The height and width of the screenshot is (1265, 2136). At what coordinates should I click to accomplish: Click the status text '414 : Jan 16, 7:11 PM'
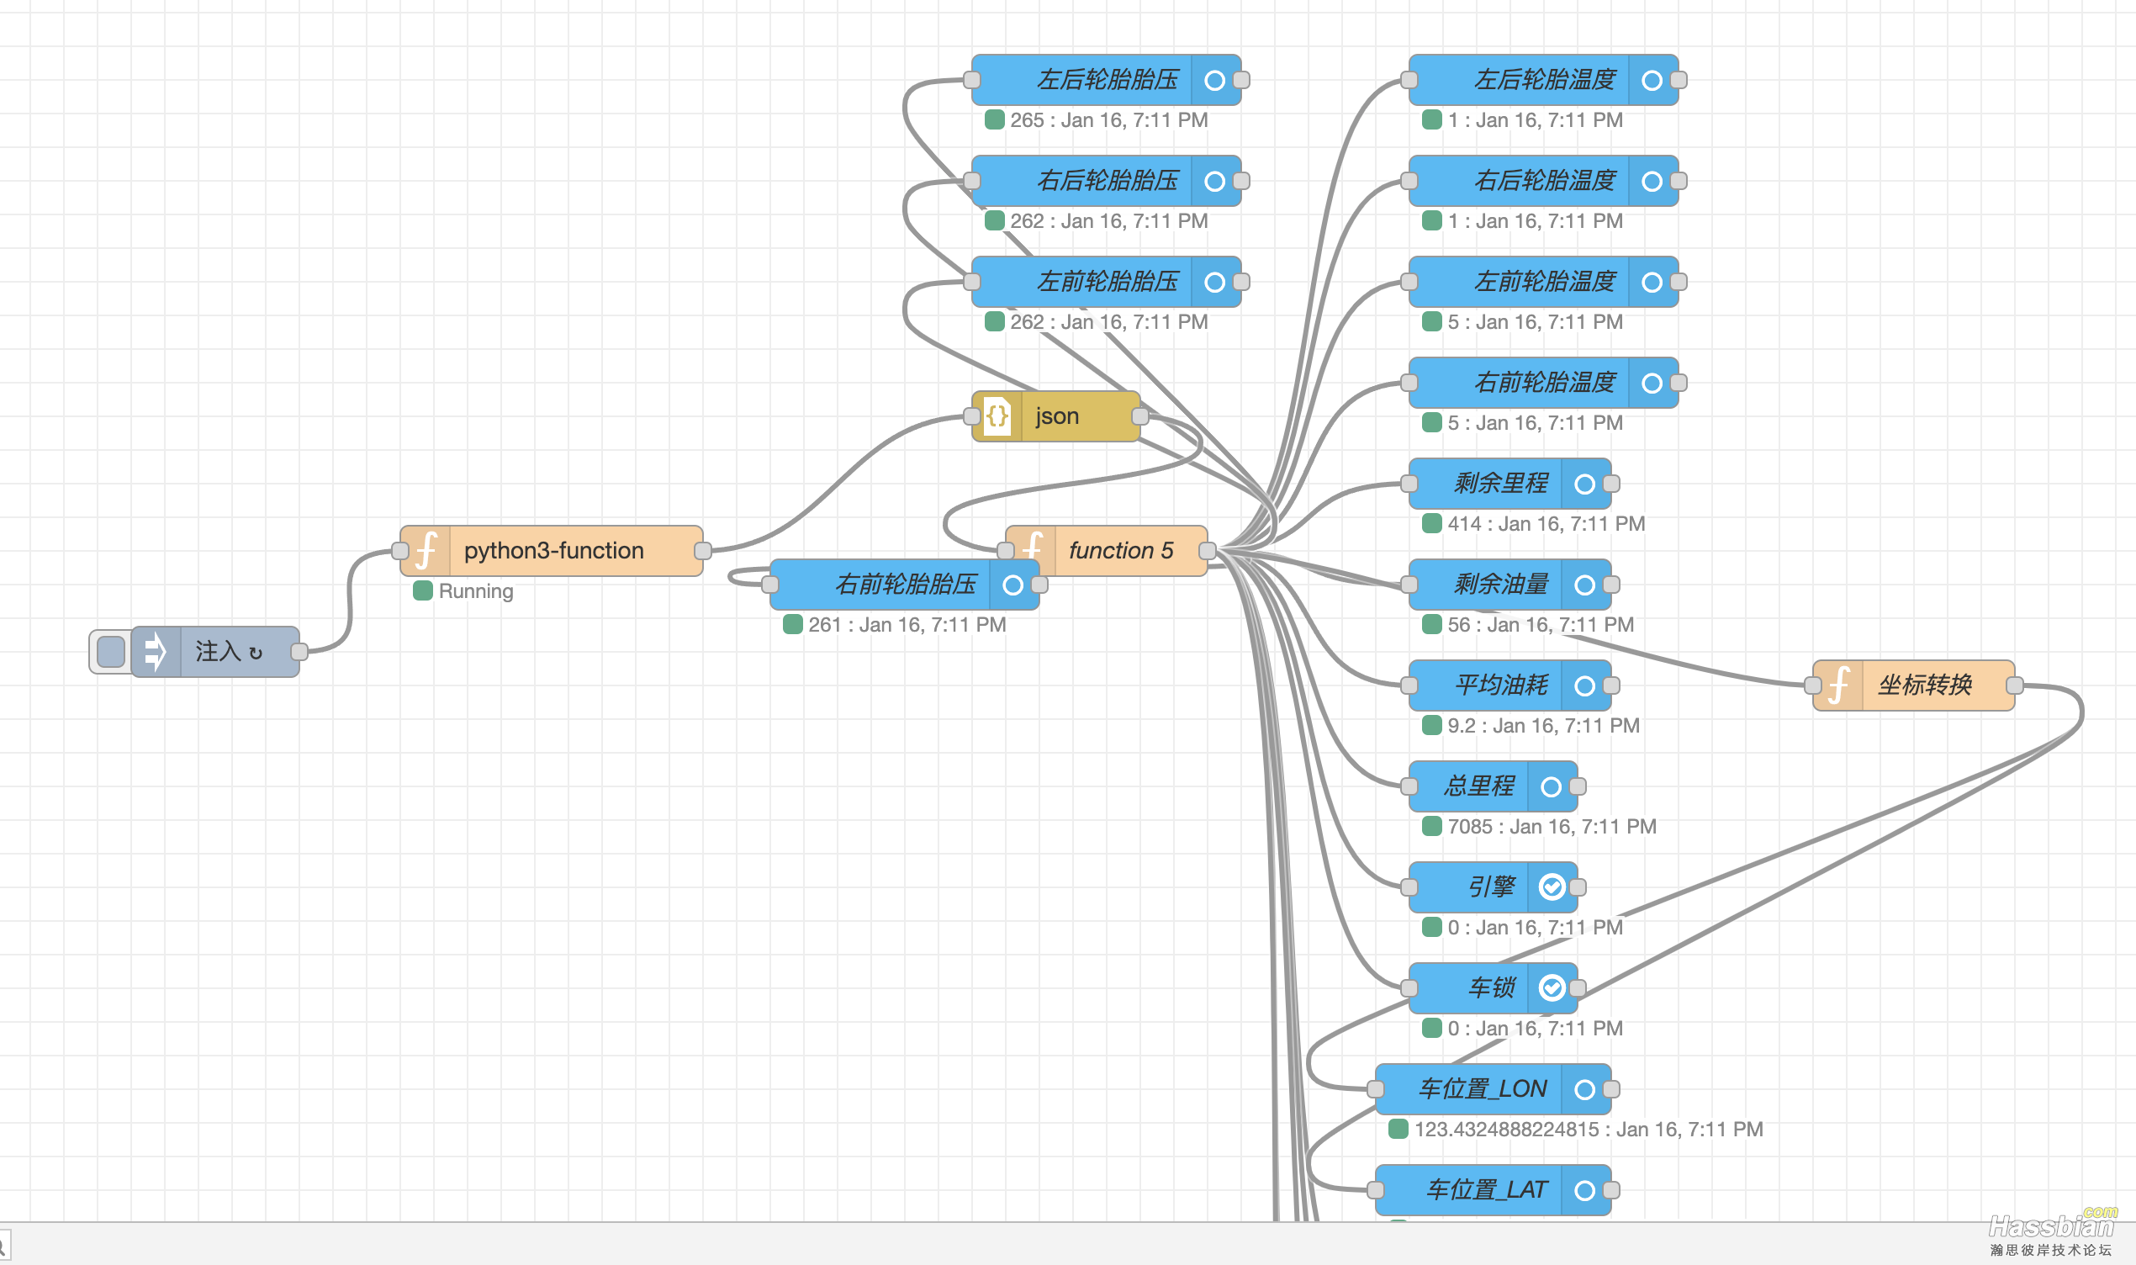tap(1546, 524)
